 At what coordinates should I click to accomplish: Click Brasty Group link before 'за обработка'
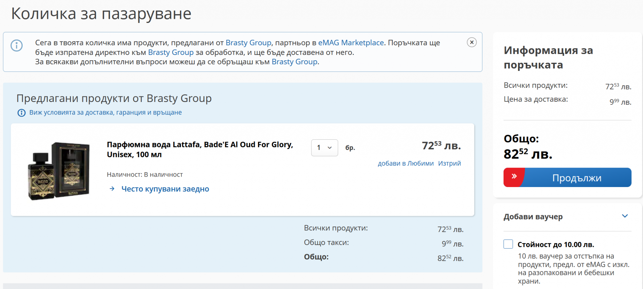coord(171,52)
